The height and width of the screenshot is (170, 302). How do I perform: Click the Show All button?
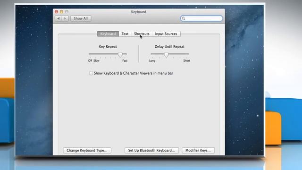(x=81, y=18)
